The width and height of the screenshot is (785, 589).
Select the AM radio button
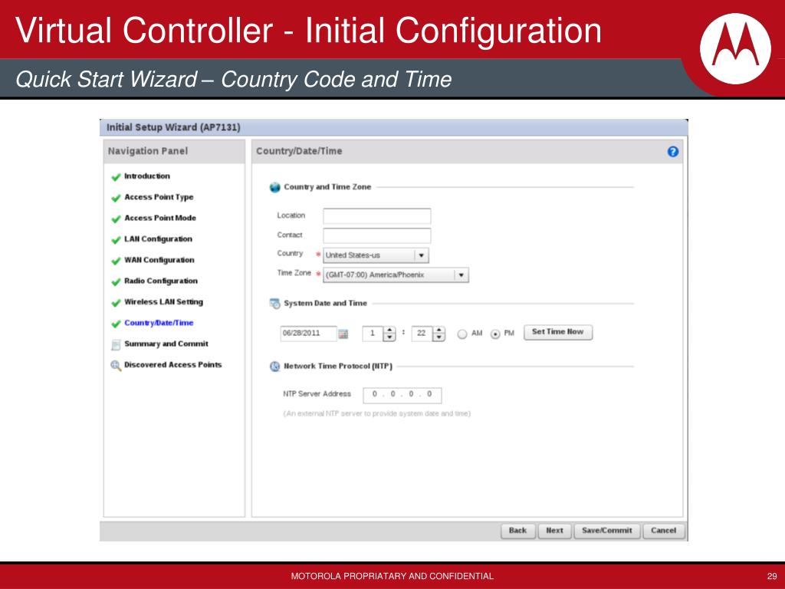(x=462, y=334)
